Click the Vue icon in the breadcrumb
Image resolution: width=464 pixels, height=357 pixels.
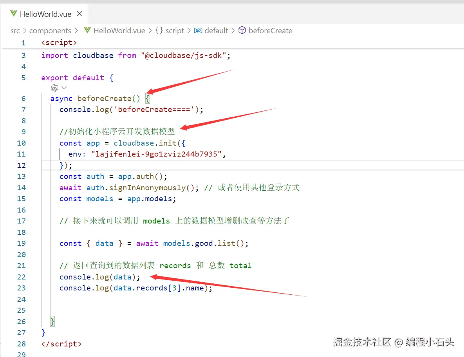pyautogui.click(x=87, y=30)
